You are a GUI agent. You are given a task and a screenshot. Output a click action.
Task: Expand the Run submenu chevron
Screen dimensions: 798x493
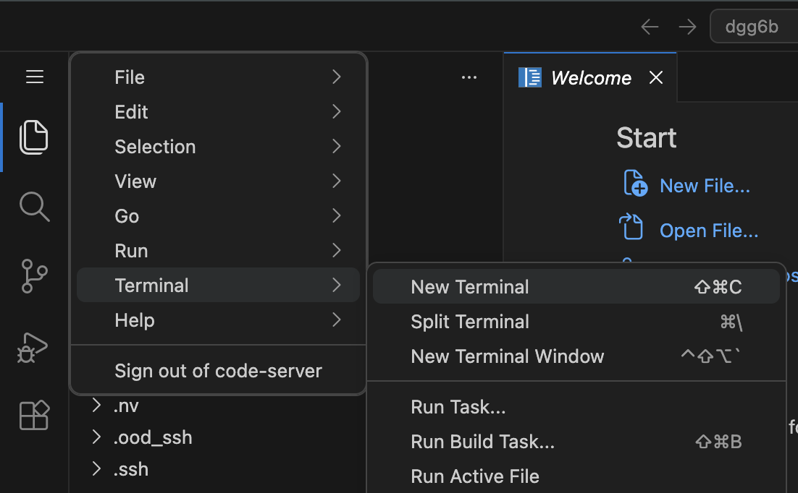pyautogui.click(x=336, y=250)
